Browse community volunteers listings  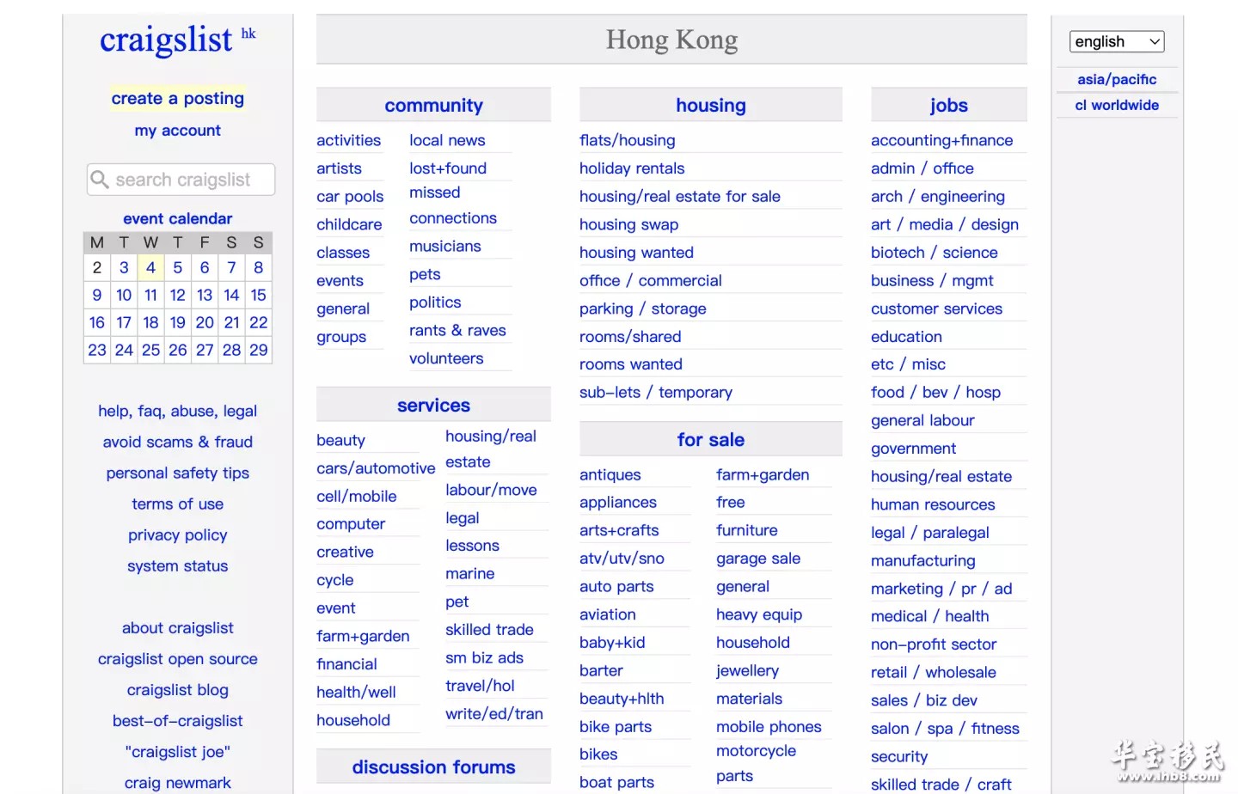[x=446, y=358]
